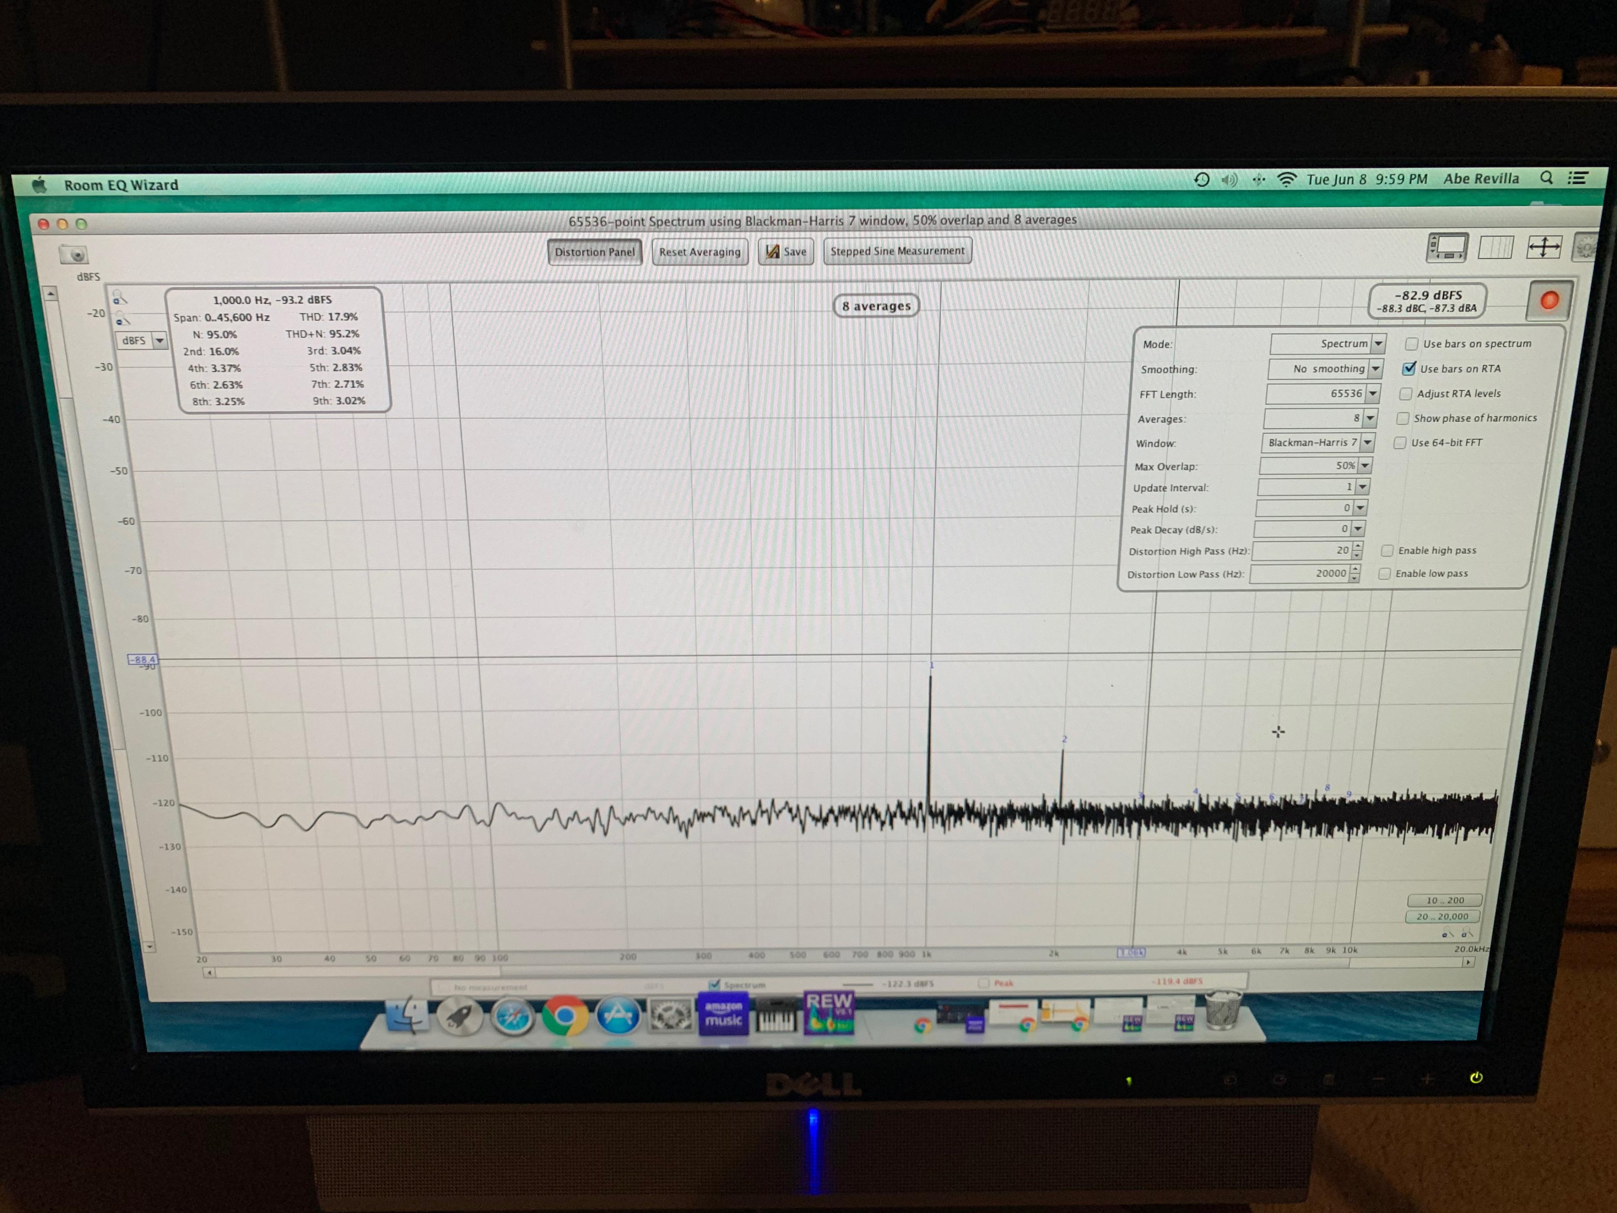This screenshot has width=1617, height=1213.
Task: Open the FFT Length dropdown
Action: tap(1323, 393)
